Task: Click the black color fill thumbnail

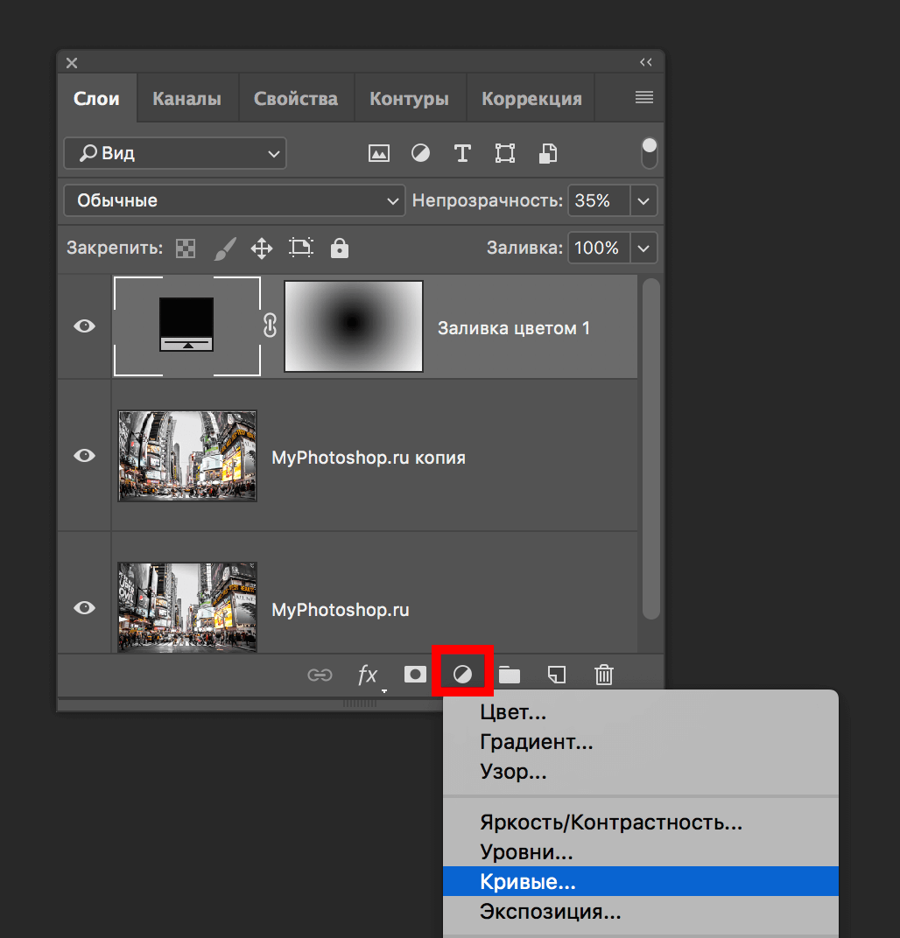Action: (x=186, y=325)
